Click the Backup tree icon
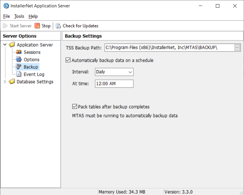244x195 pixels. tap(19, 67)
